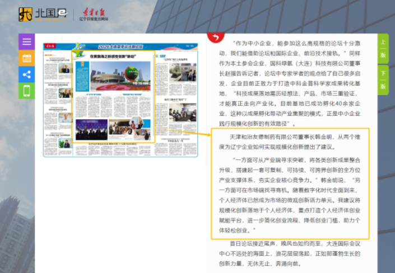This screenshot has width=395, height=273.
Task: Click the forum stage photo at bottom of article
Action: [91, 130]
